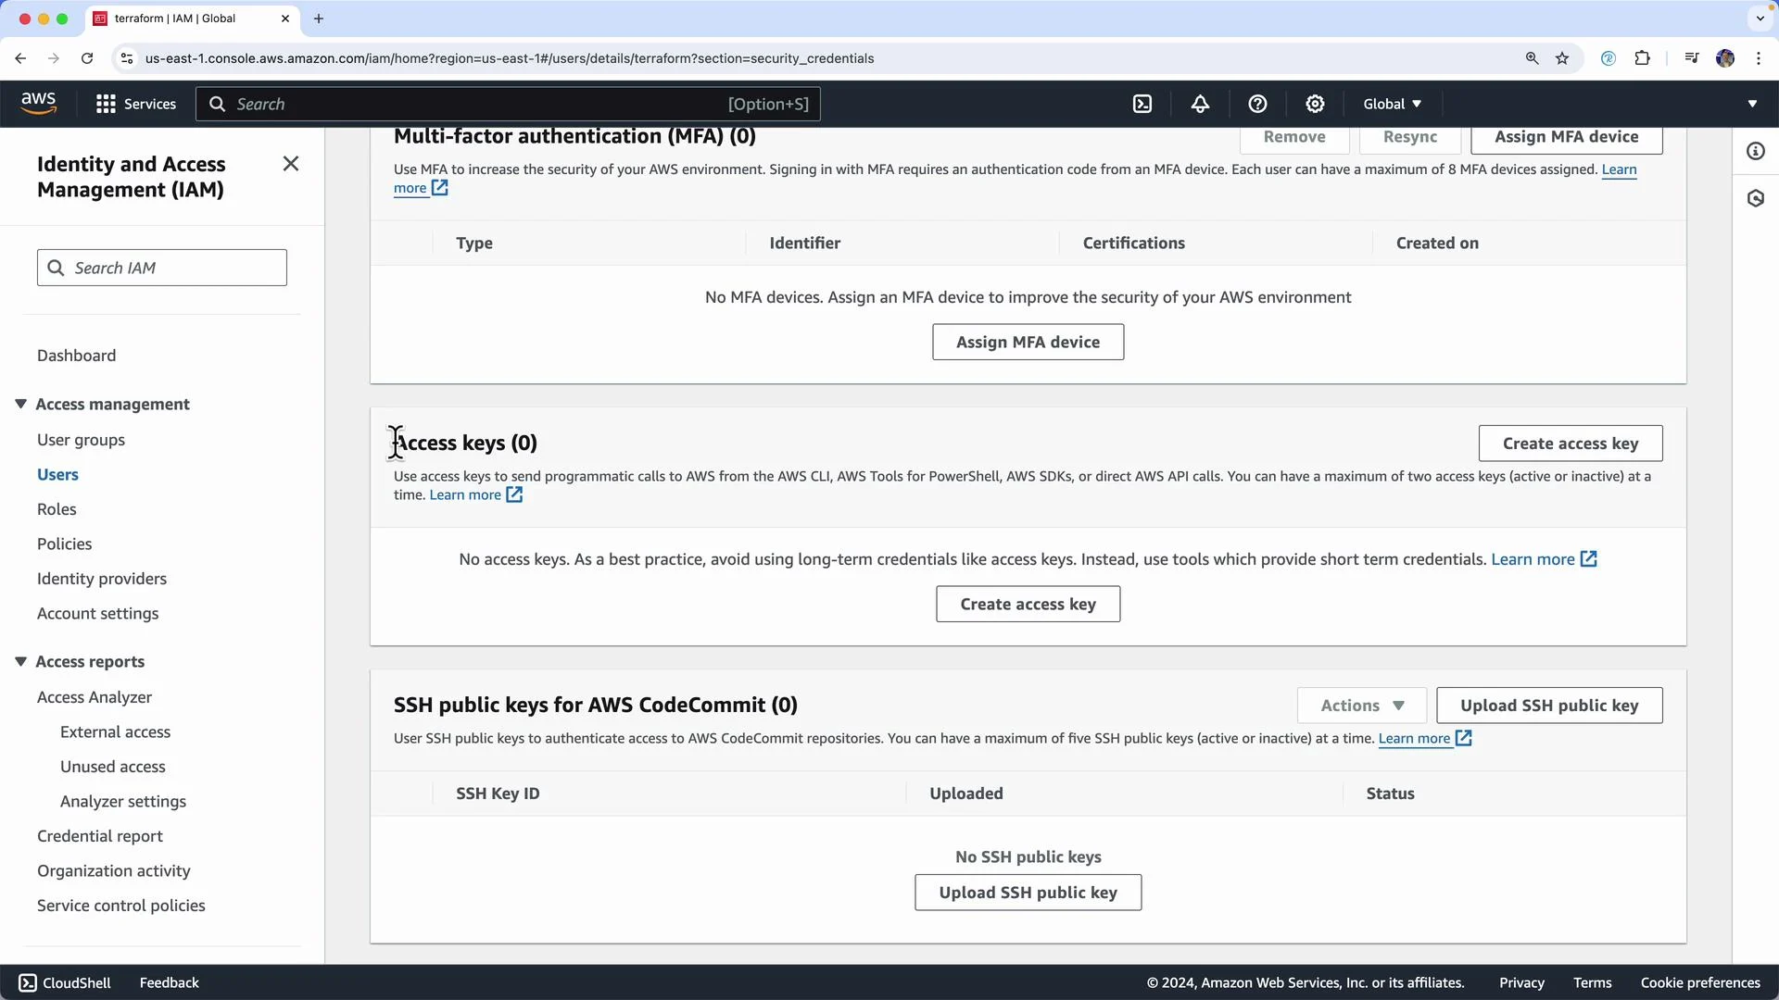
Task: Select Users in the sidebar
Action: 57,474
